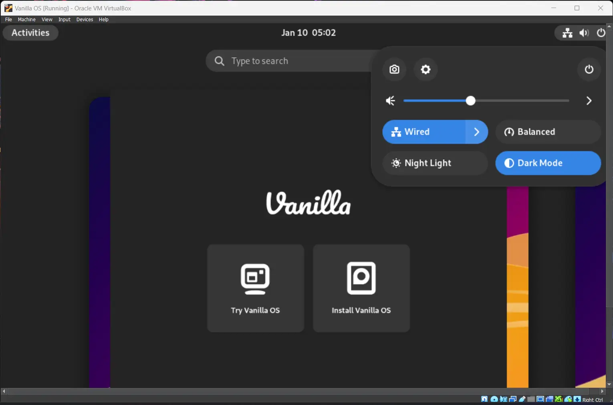Image resolution: width=613 pixels, height=405 pixels.
Task: Open the Help menu
Action: pos(103,19)
